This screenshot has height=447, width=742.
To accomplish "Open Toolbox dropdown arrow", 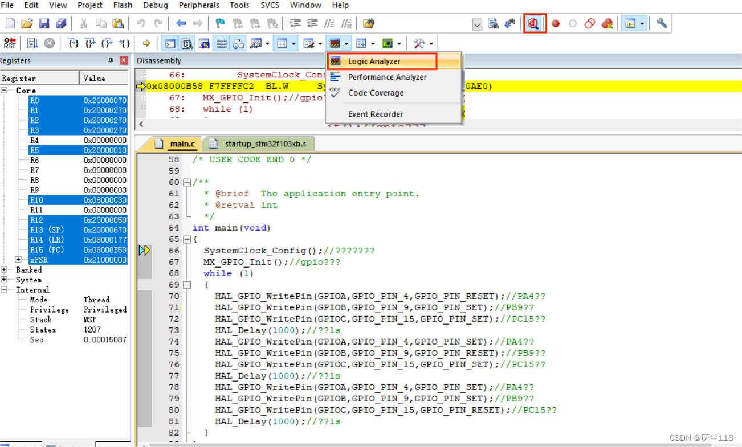I will pos(431,43).
